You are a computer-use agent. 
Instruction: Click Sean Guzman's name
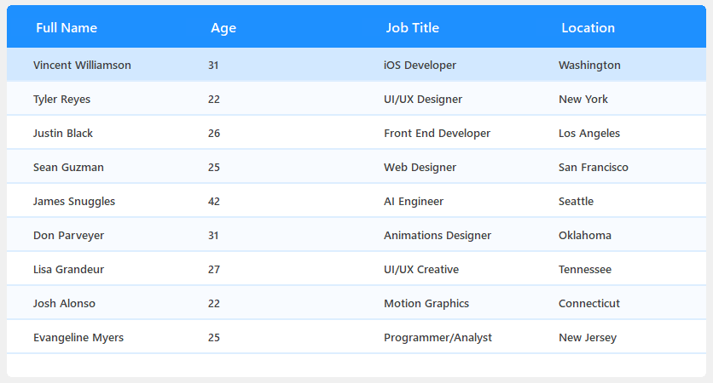point(68,167)
